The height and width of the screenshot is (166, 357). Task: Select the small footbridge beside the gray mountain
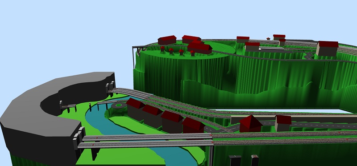[68, 107]
